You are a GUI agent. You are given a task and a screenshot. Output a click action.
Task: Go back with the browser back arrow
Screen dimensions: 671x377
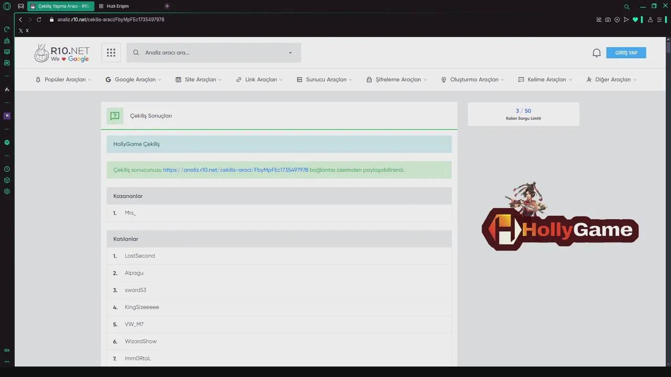[x=20, y=19]
